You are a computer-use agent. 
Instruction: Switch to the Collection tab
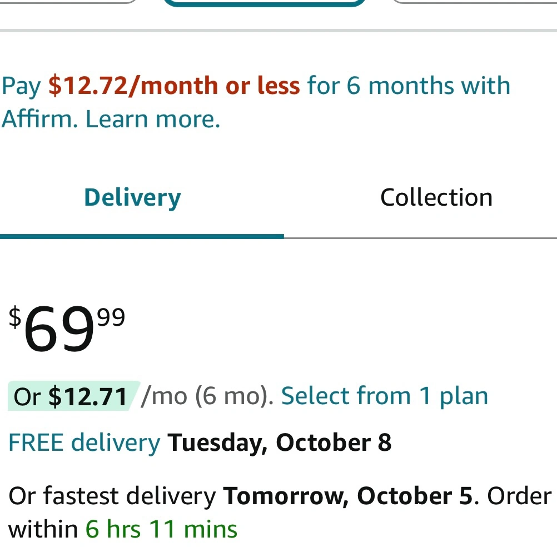point(436,198)
